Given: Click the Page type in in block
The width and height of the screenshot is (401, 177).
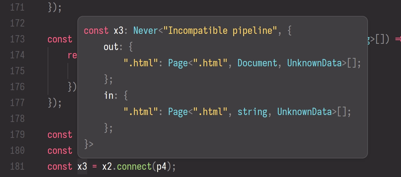Looking at the screenshot, I should coord(178,112).
